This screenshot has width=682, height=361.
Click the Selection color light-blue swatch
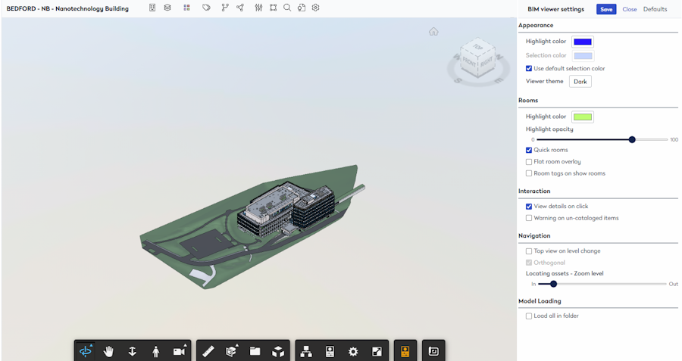tap(583, 55)
